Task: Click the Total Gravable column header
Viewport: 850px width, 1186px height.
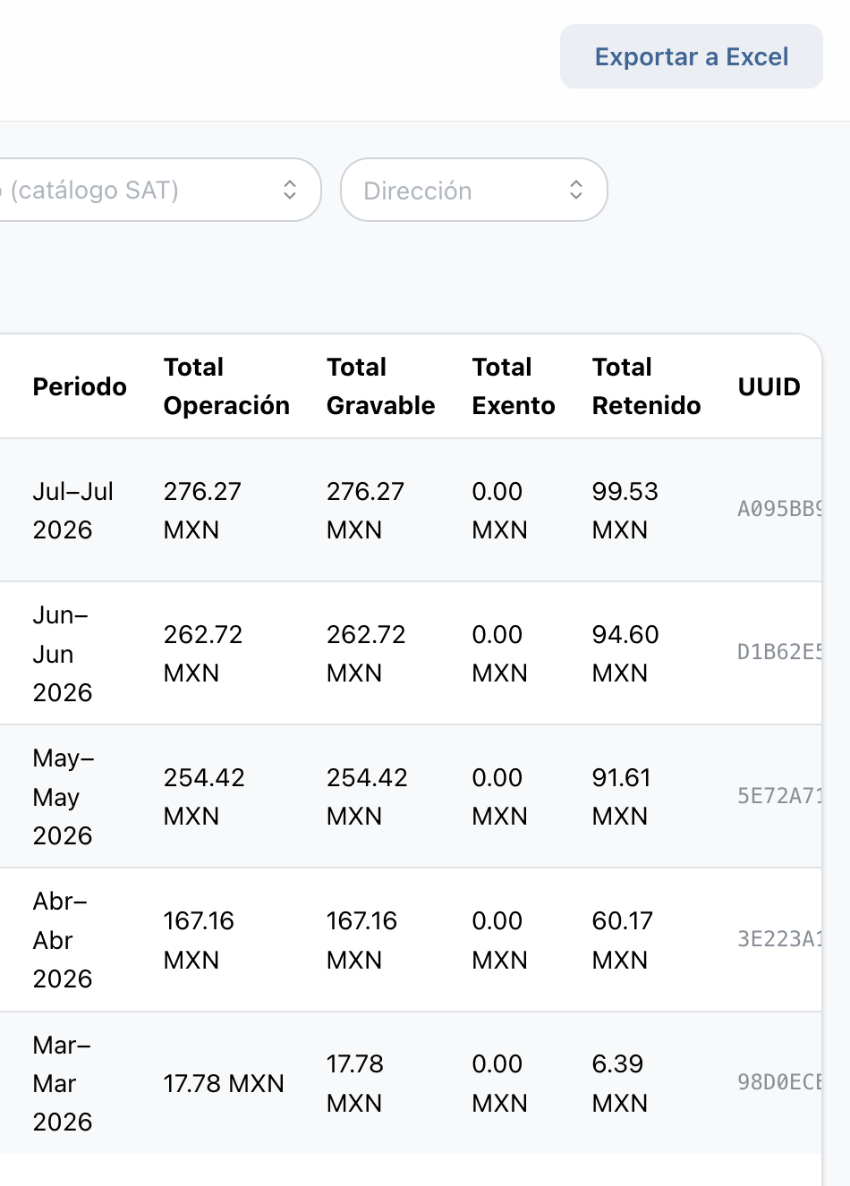Action: click(x=380, y=386)
